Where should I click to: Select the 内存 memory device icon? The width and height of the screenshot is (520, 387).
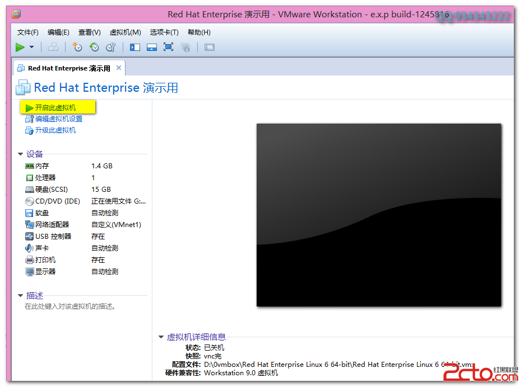click(x=30, y=166)
